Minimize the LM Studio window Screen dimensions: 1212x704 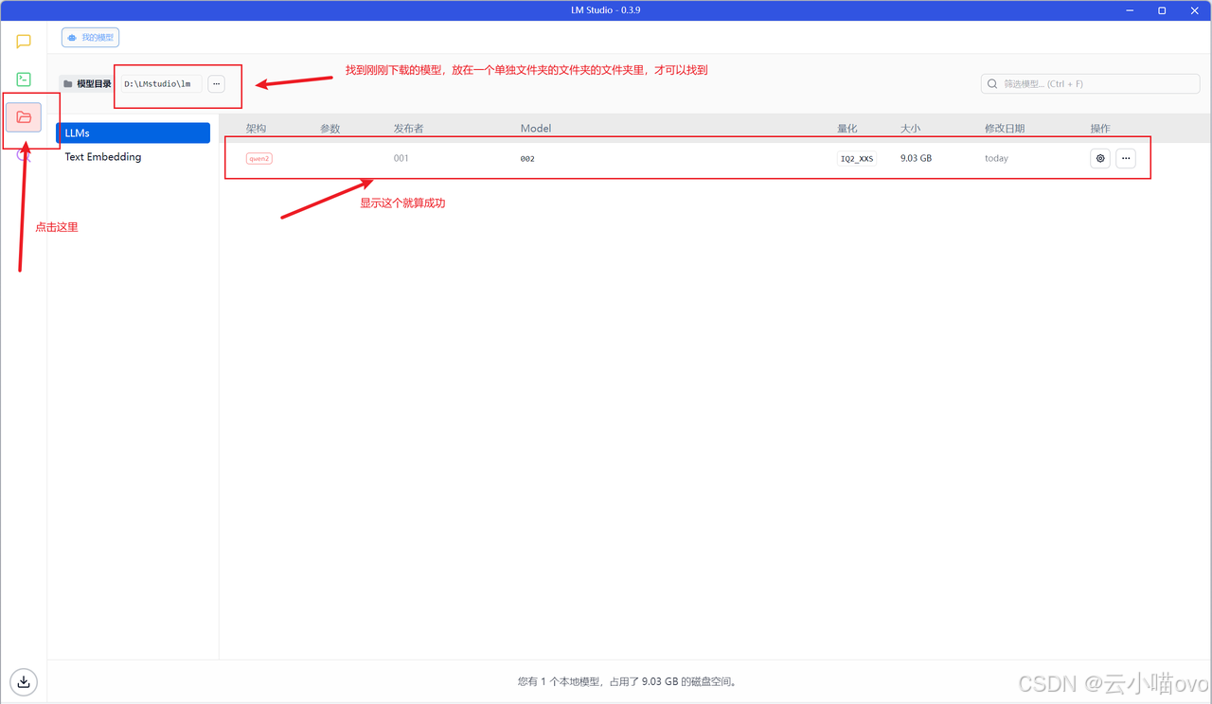(1130, 10)
